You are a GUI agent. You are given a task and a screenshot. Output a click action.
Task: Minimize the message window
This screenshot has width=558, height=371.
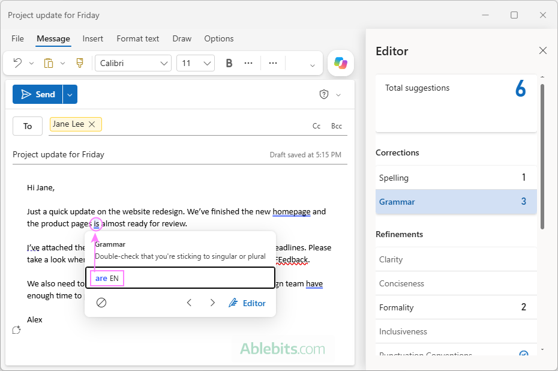(485, 15)
